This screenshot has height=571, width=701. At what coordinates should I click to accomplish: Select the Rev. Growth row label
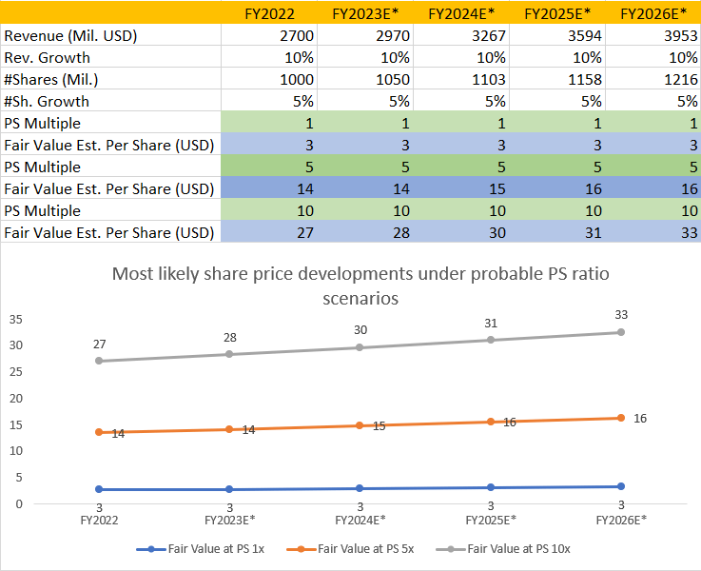[x=47, y=57]
